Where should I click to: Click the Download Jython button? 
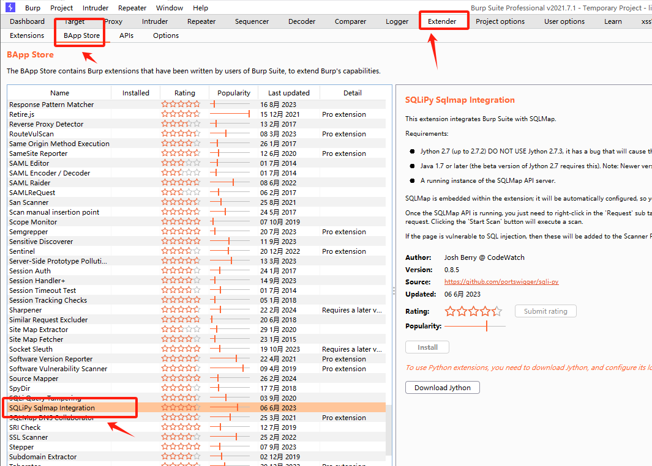(443, 388)
